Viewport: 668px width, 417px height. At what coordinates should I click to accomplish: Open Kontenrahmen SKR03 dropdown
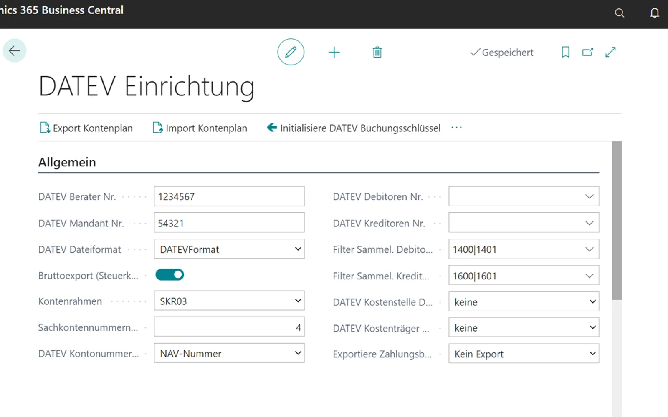pyautogui.click(x=229, y=301)
